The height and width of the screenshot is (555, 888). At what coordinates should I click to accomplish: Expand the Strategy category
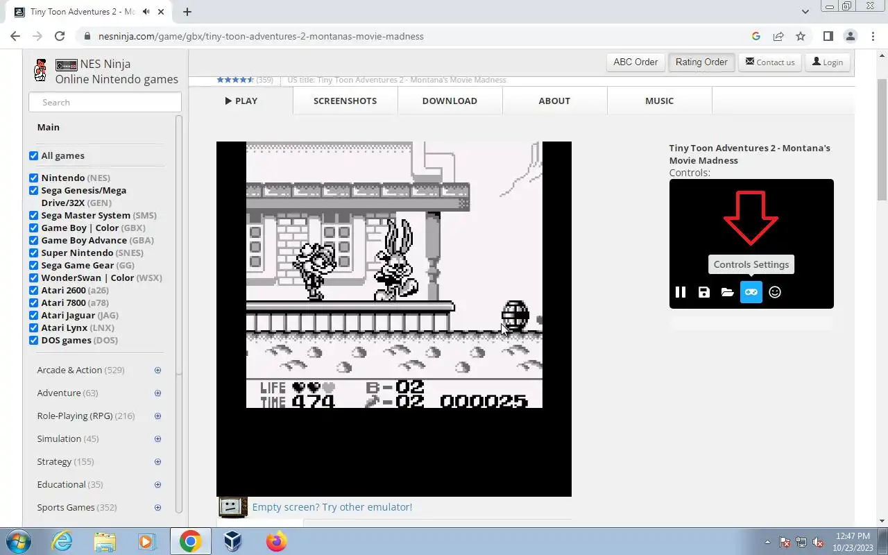click(157, 462)
